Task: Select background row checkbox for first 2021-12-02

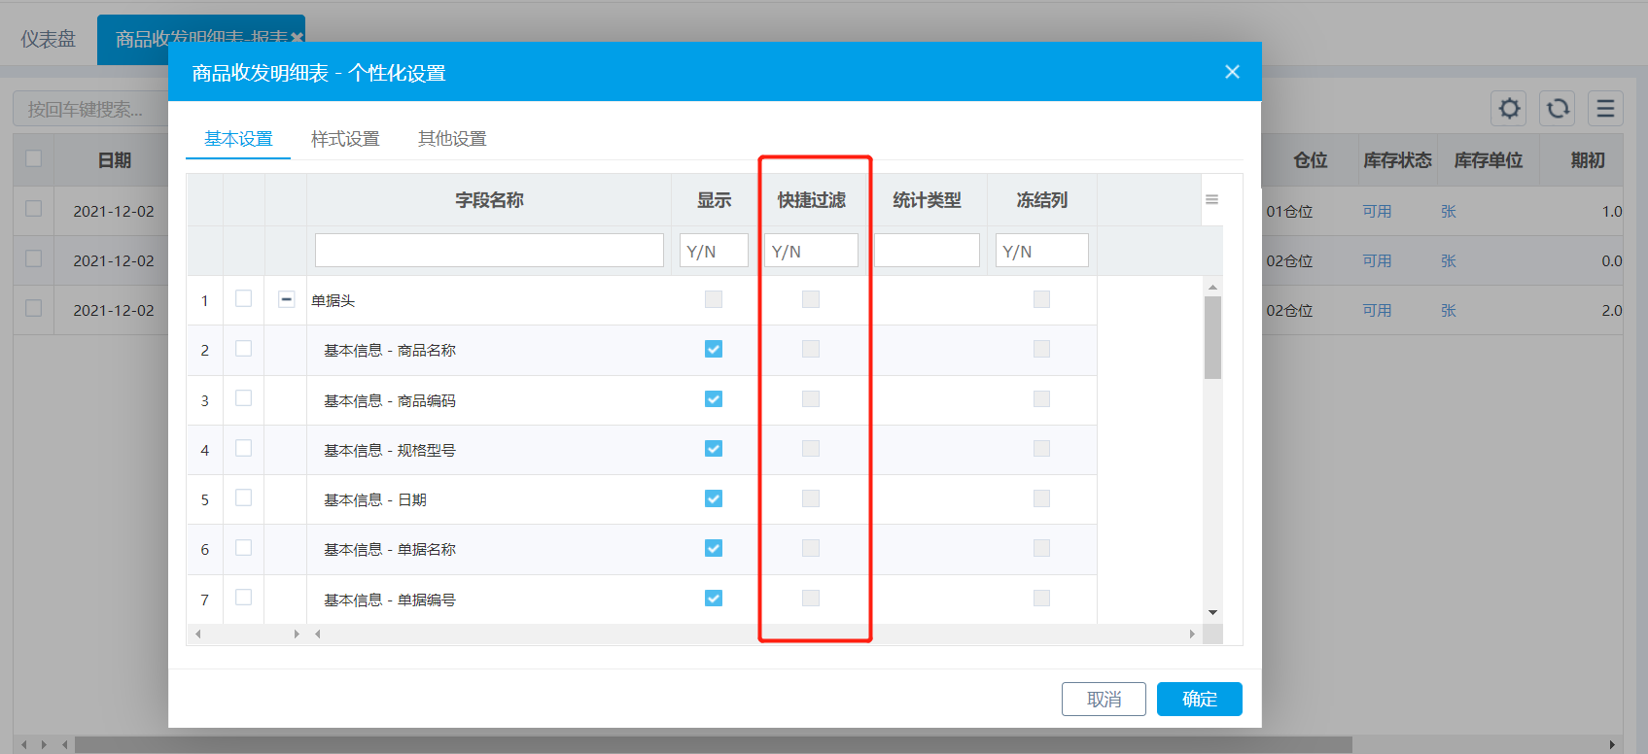Action: [x=33, y=208]
